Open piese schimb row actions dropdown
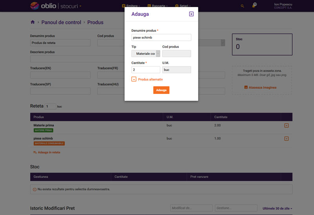 point(287,139)
